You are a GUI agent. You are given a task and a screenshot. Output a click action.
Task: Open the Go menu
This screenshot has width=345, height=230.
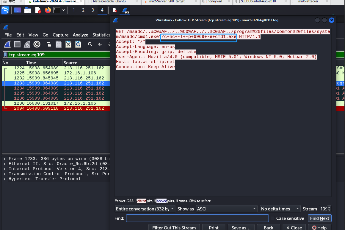[x=45, y=35]
